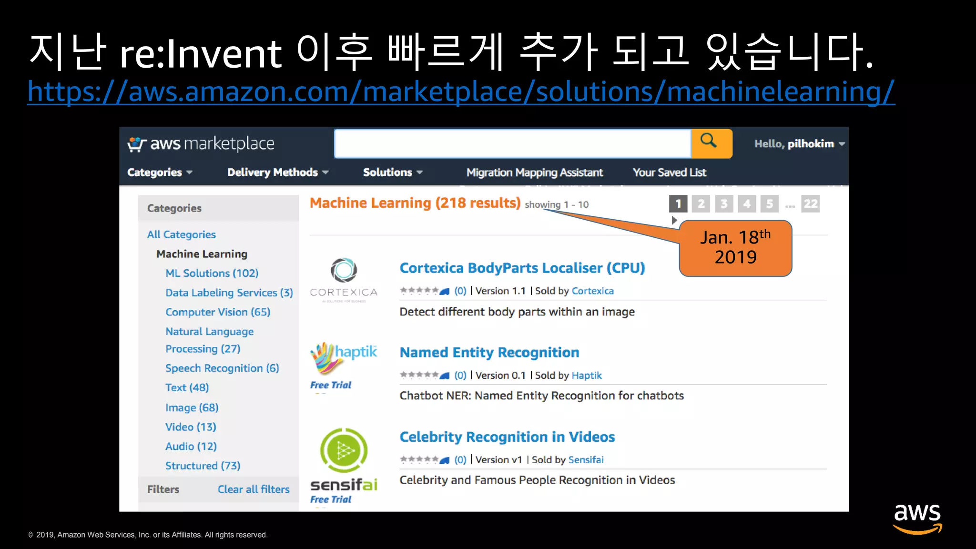
Task: Select Computer Vision (65) category
Action: [x=217, y=312]
